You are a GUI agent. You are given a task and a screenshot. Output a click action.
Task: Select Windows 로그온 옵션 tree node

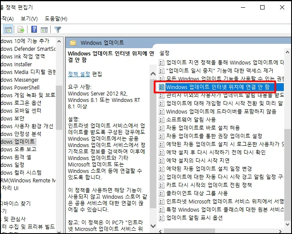point(21,103)
